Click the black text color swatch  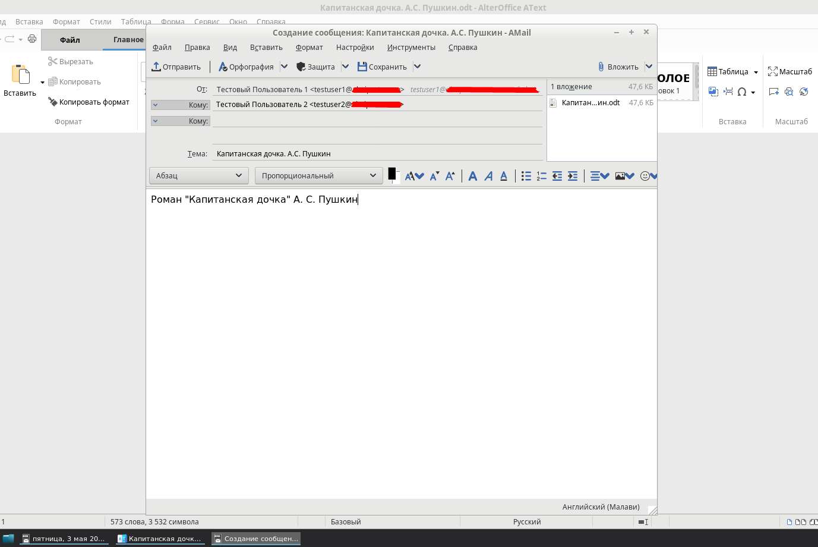392,174
